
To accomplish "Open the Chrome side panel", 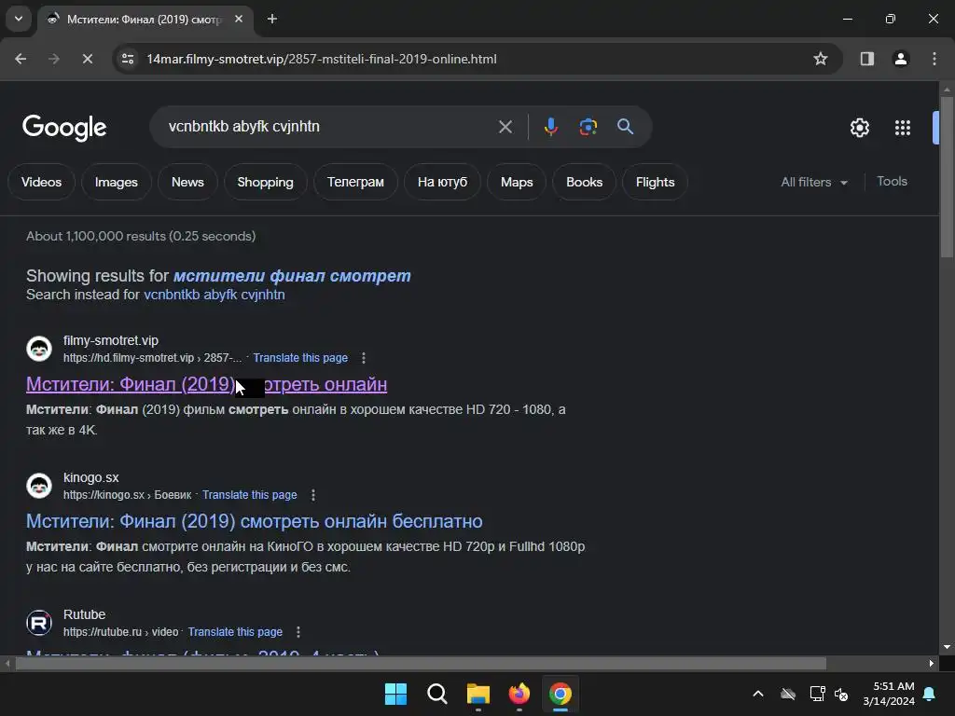I will [x=867, y=59].
